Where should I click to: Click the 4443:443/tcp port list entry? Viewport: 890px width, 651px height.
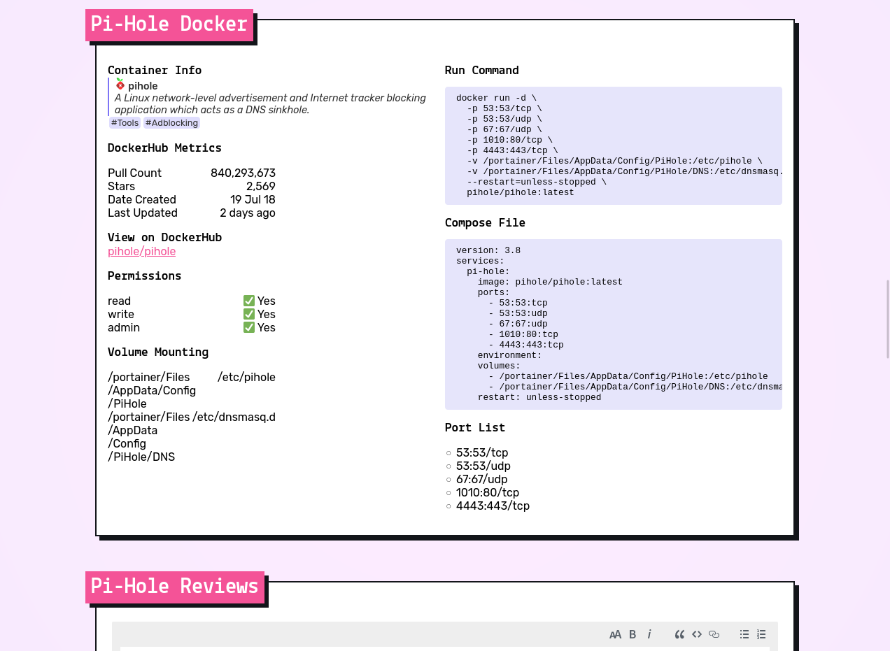[493, 506]
